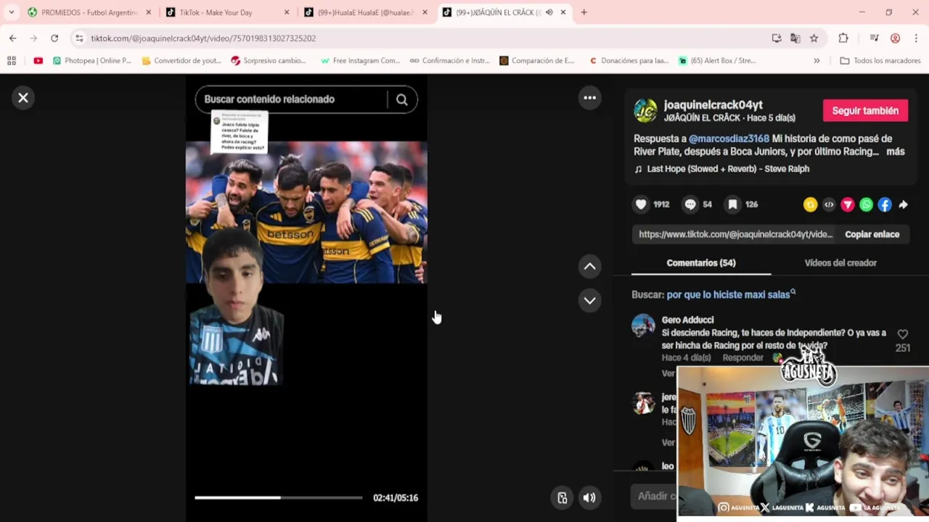929x522 pixels.
Task: Open the Todos los marcadores folder
Action: point(880,61)
